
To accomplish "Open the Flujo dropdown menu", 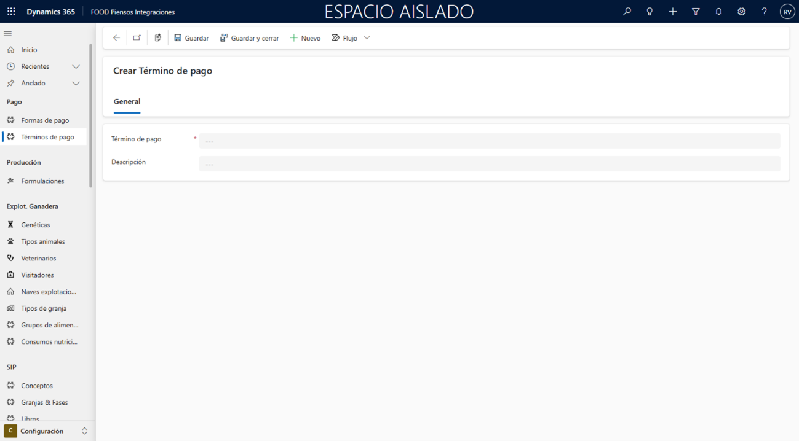I will (367, 38).
